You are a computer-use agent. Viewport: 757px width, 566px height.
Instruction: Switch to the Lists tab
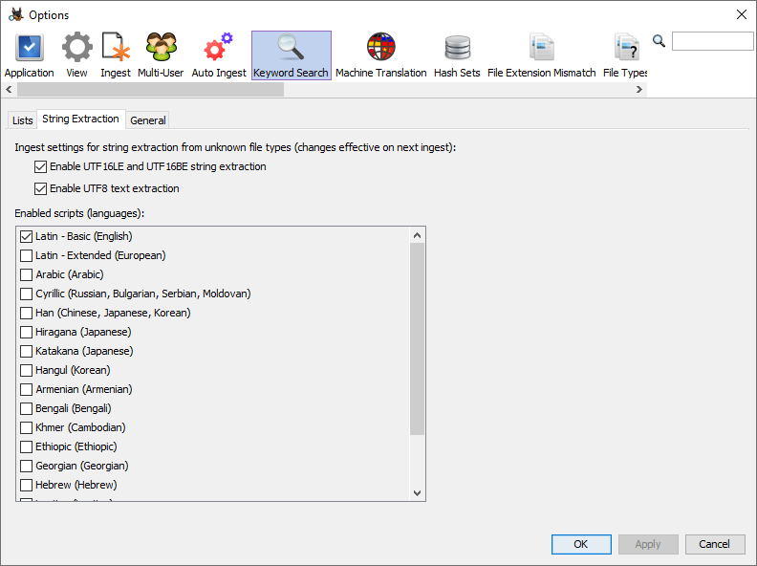[22, 120]
